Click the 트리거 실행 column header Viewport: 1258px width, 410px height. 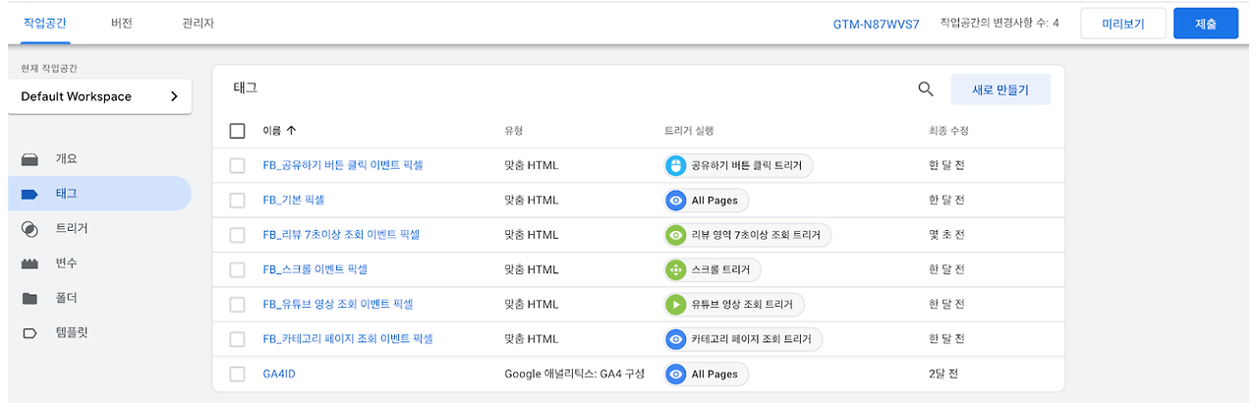689,130
